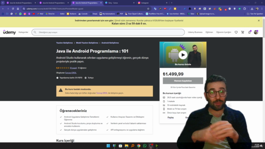The image size is (265, 149).
Task: Focus the Udemy search field
Action: click(x=108, y=32)
